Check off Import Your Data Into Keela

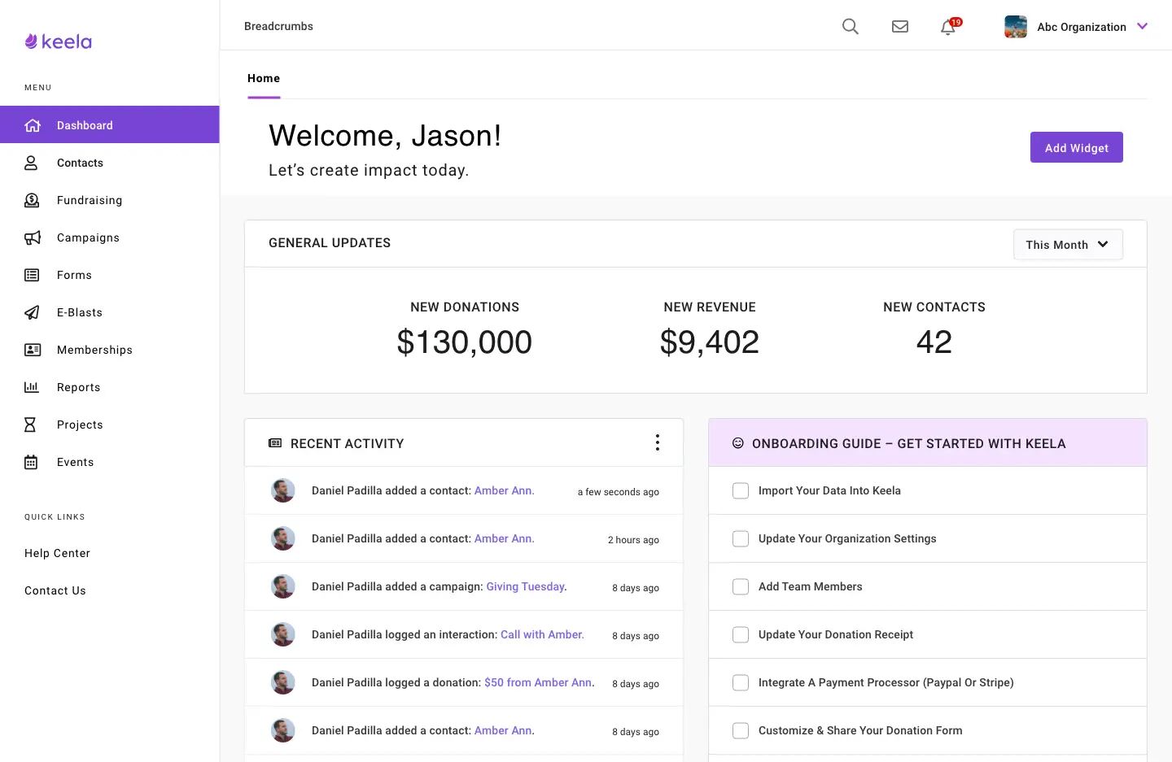tap(741, 490)
